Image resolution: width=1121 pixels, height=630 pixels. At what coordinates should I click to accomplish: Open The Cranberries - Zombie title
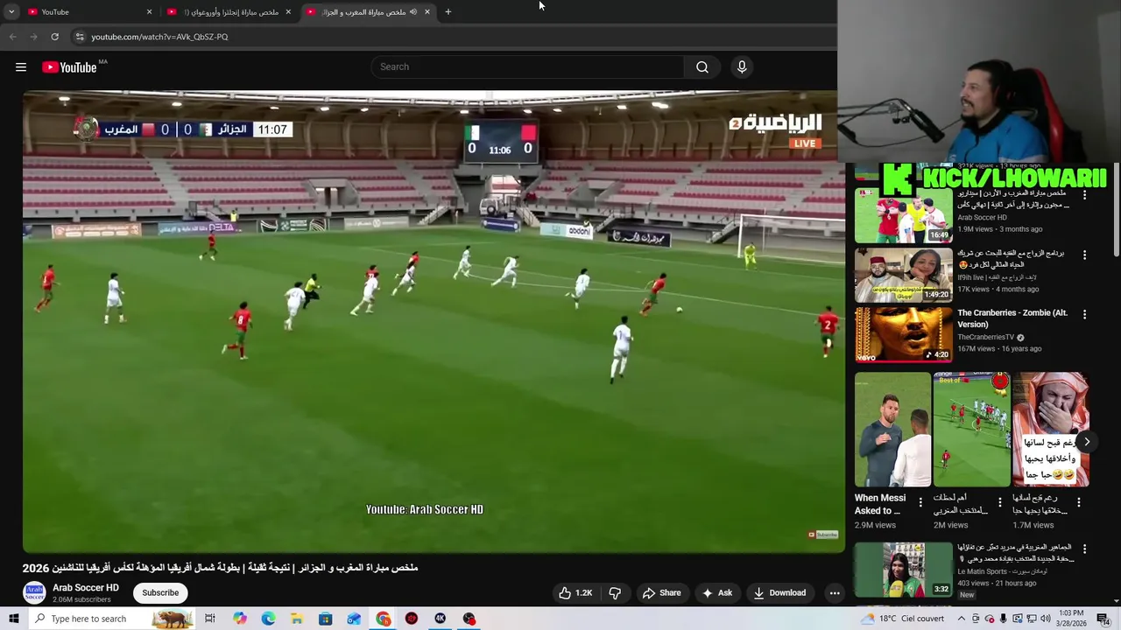tap(1012, 318)
